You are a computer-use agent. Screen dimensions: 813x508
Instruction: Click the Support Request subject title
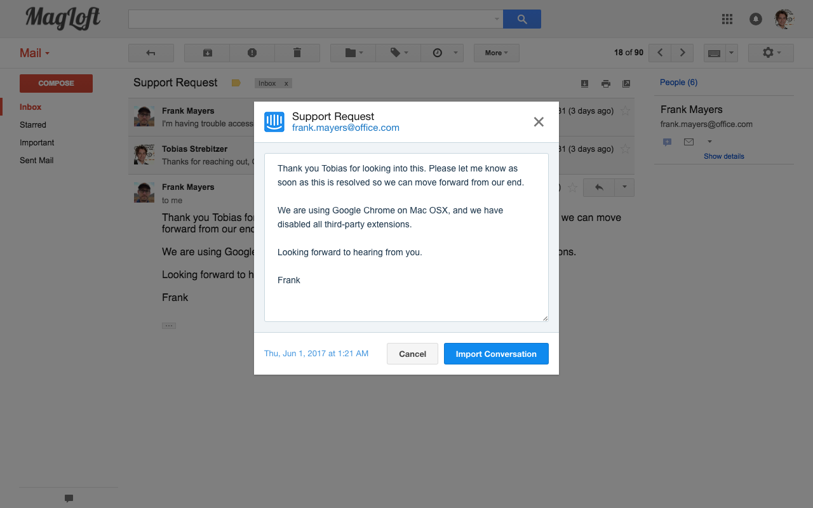click(x=175, y=83)
